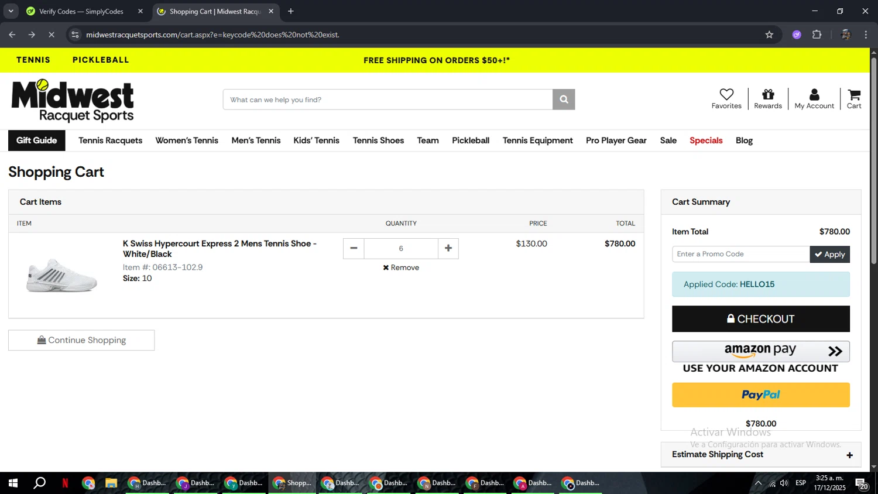Click Continue Shopping button
This screenshot has height=494, width=878.
point(81,340)
